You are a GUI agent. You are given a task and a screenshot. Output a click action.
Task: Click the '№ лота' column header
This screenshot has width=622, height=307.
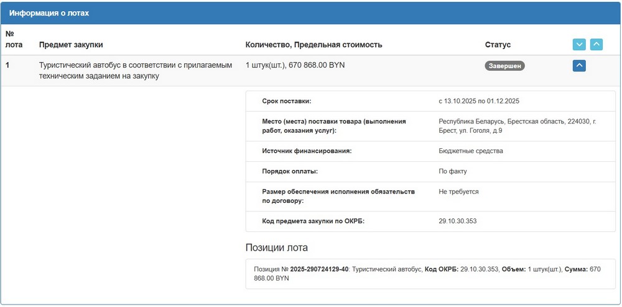click(x=14, y=39)
